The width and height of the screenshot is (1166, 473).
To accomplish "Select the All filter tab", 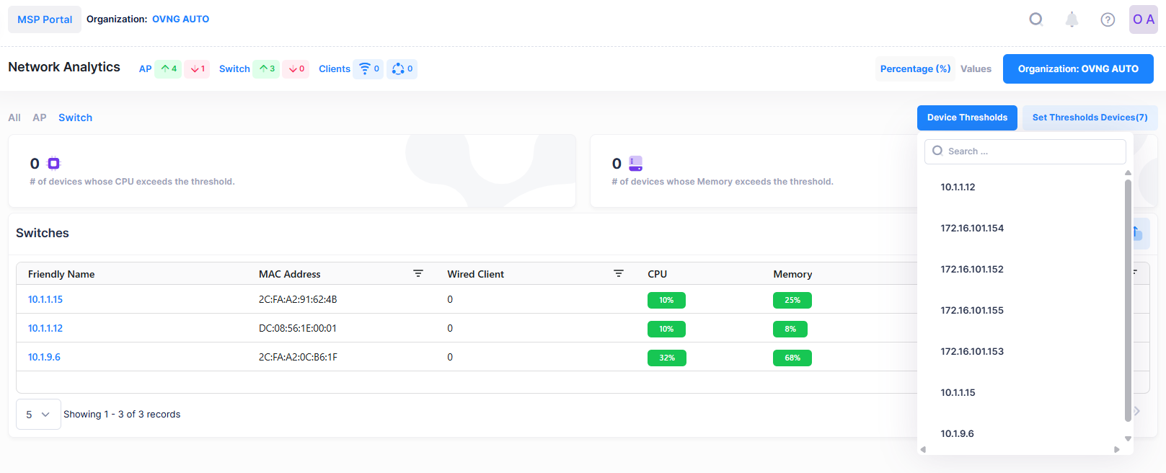I will tap(14, 118).
